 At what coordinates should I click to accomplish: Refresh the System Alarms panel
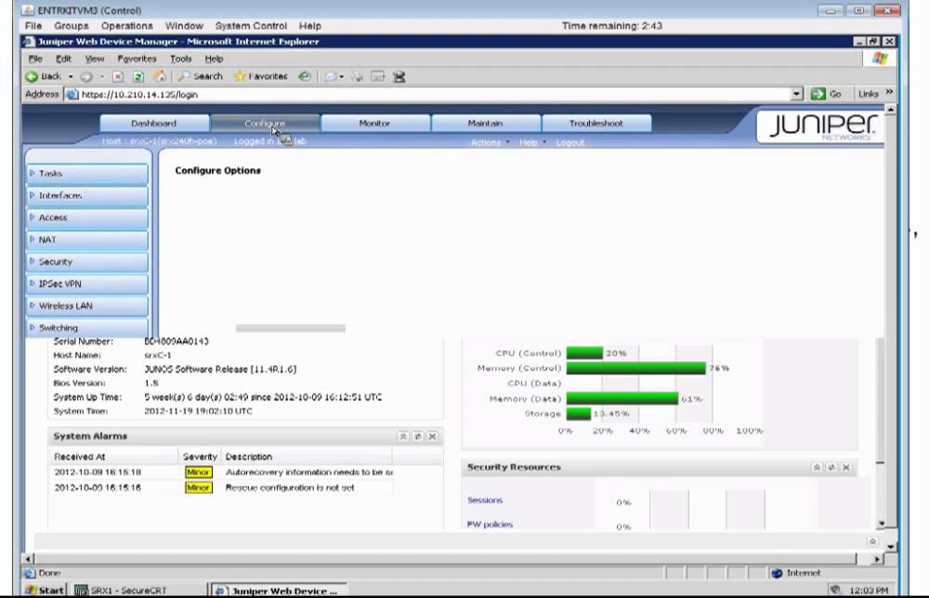point(418,436)
